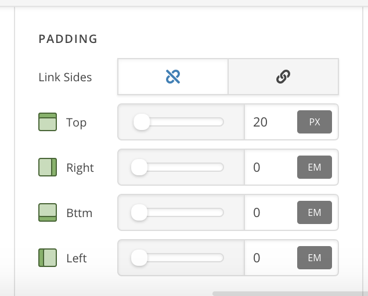Click the Right padding slider track

186,168
